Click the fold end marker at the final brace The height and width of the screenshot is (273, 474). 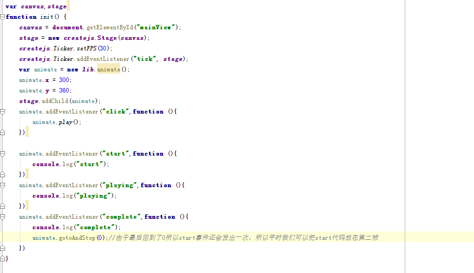tap(3, 259)
